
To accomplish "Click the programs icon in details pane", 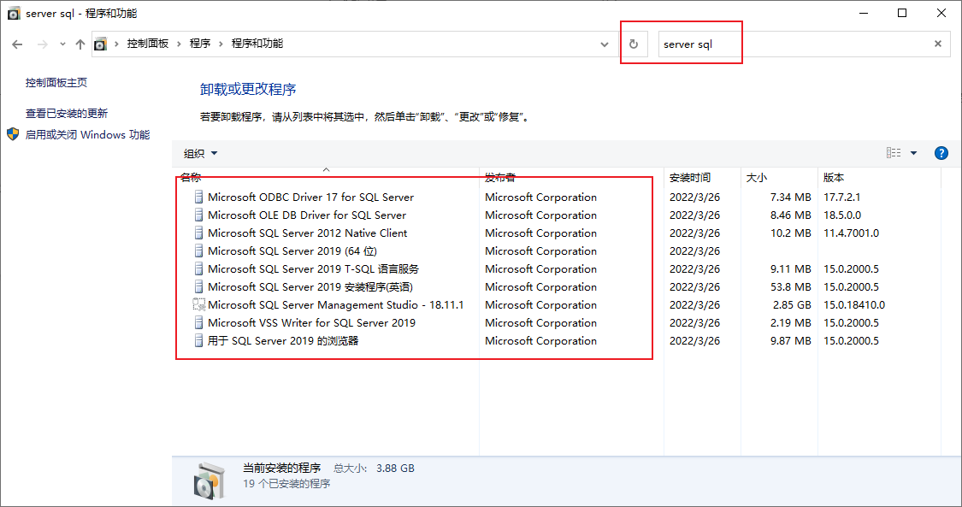I will point(210,480).
